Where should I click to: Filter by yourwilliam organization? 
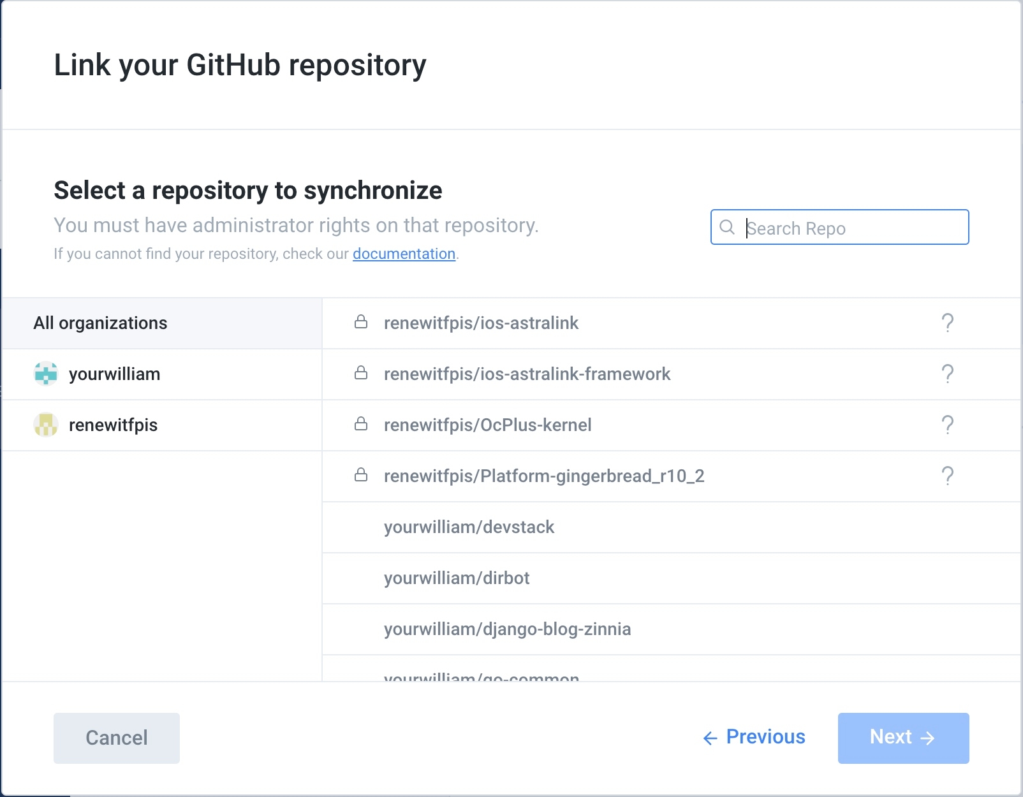click(115, 374)
